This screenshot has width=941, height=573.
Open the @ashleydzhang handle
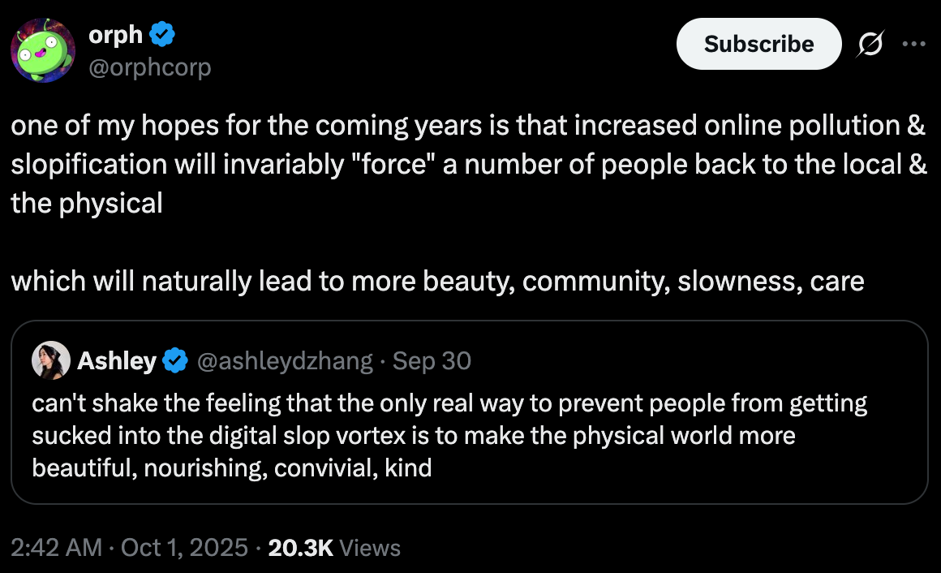click(284, 360)
